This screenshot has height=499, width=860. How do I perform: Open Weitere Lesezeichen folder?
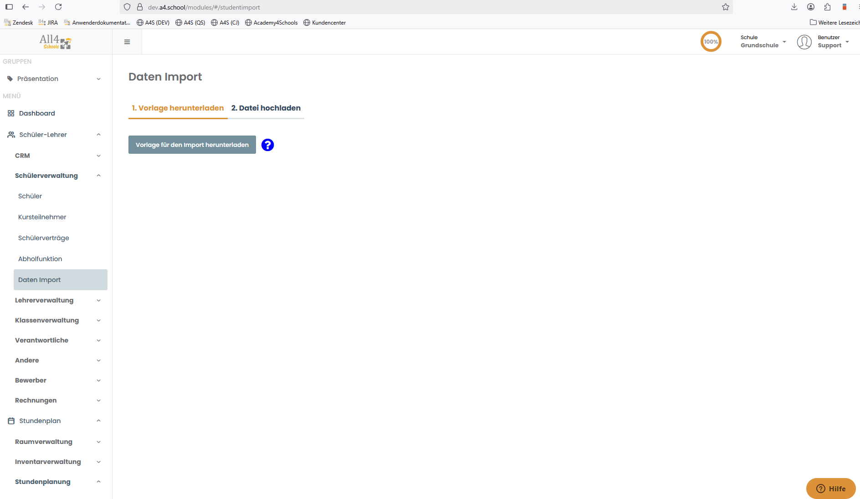click(x=834, y=22)
